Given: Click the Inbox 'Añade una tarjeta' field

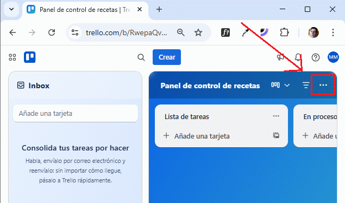Looking at the screenshot, I should click(x=76, y=113).
